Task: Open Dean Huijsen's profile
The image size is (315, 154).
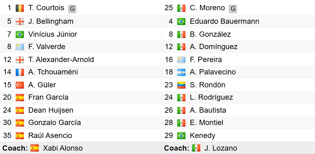Action: point(51,110)
